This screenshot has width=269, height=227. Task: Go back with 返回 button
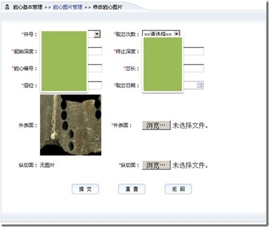(178, 189)
